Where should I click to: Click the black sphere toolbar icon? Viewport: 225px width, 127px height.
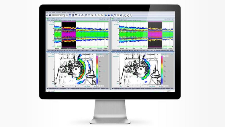(73, 15)
